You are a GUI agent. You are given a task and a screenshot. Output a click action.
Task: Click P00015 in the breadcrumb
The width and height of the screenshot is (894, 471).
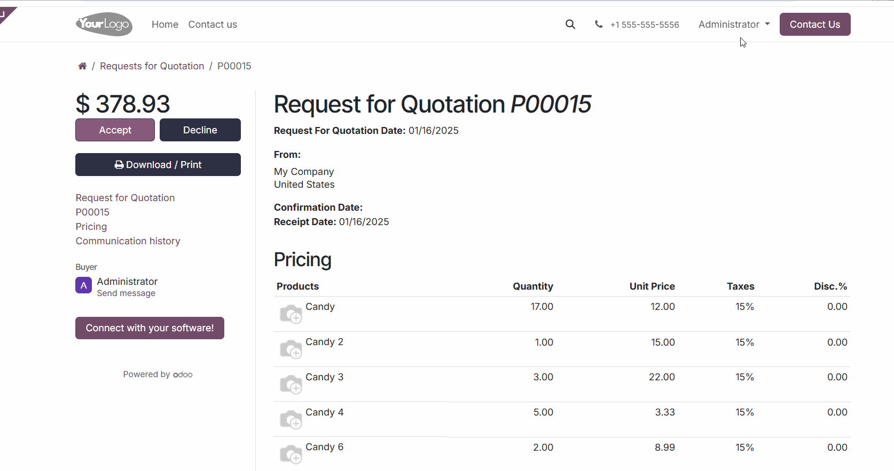click(x=234, y=66)
